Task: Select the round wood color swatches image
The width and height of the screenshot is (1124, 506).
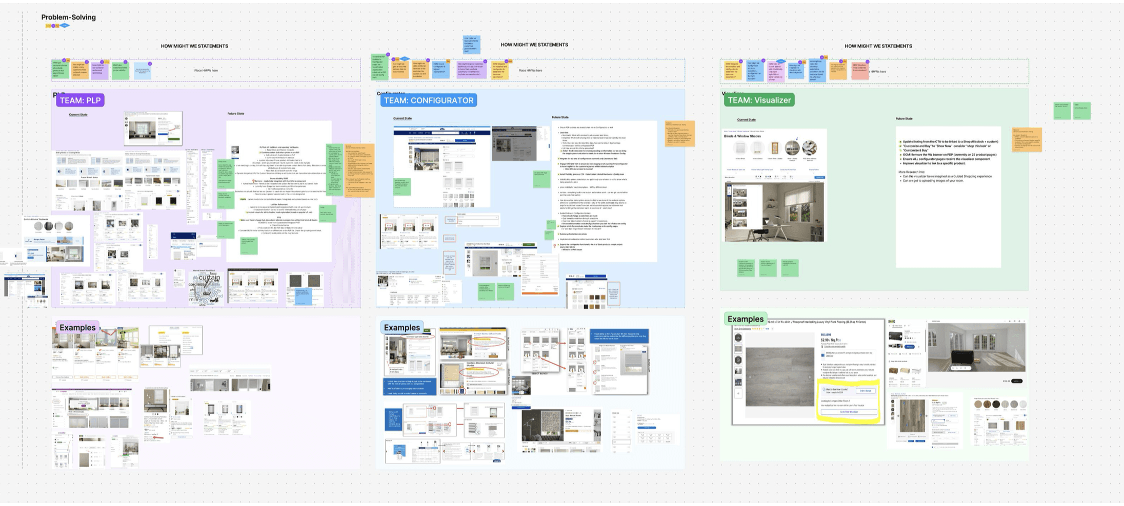Action: pyautogui.click(x=1000, y=405)
